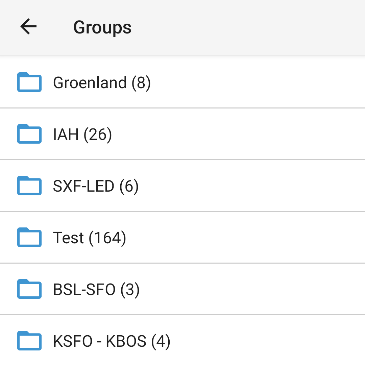
Task: Select the KSFO - KBOS folder icon
Action: point(29,341)
